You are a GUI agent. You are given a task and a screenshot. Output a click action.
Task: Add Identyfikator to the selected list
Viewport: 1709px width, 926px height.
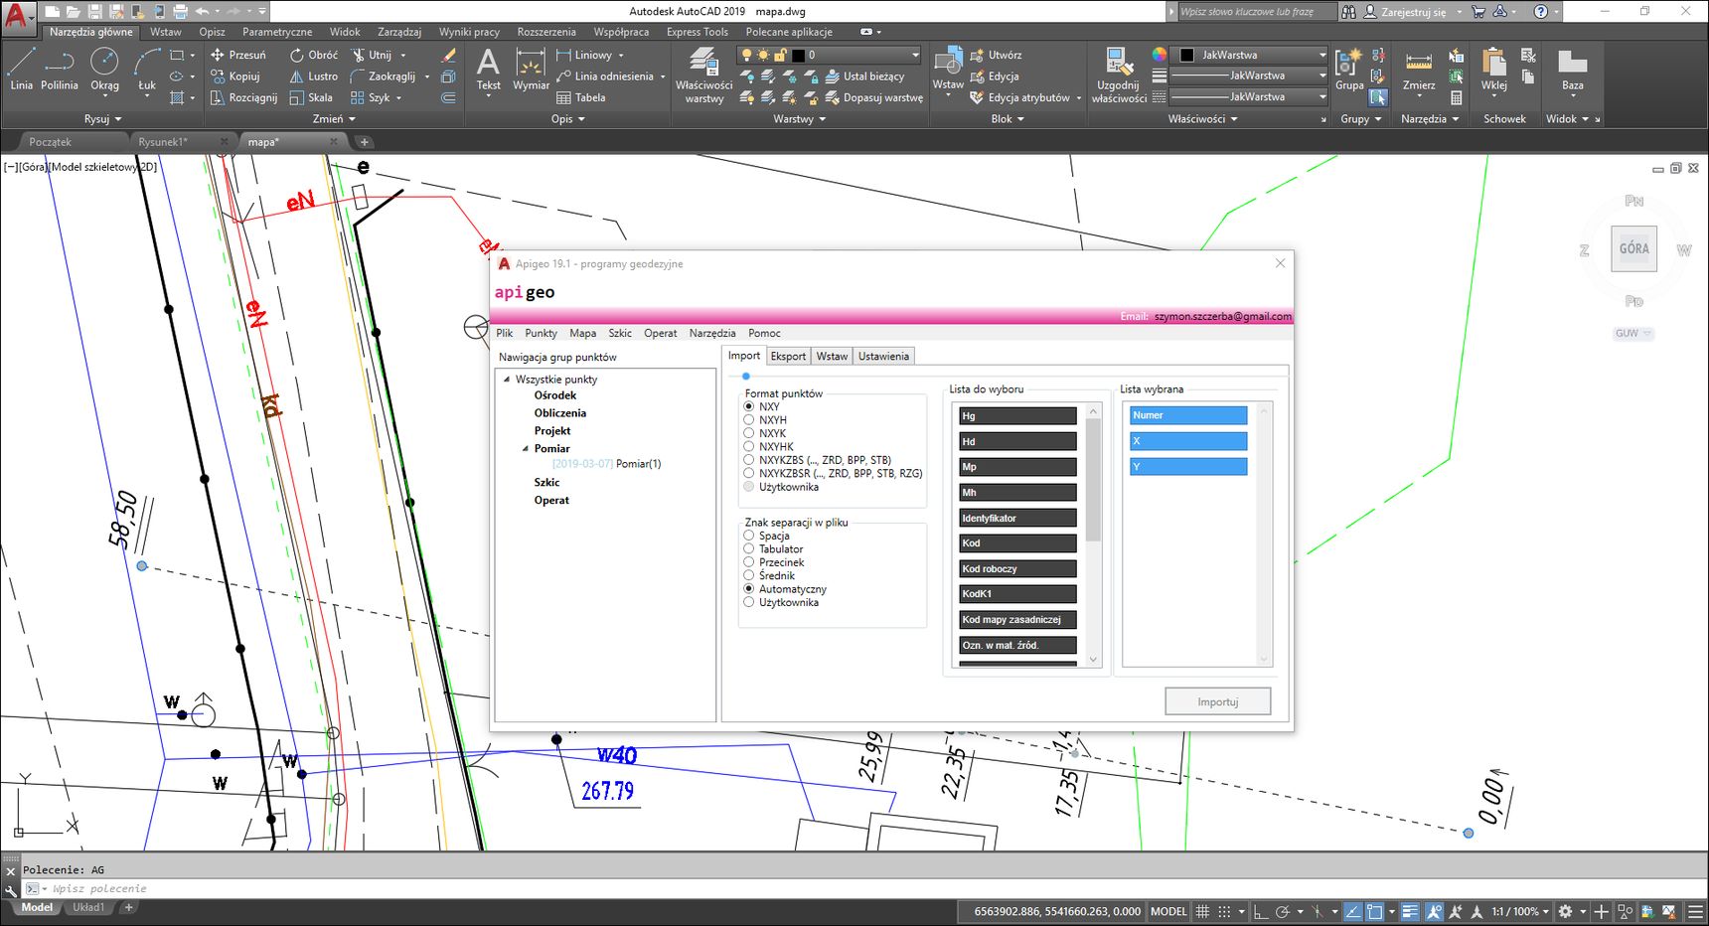pyautogui.click(x=1017, y=518)
